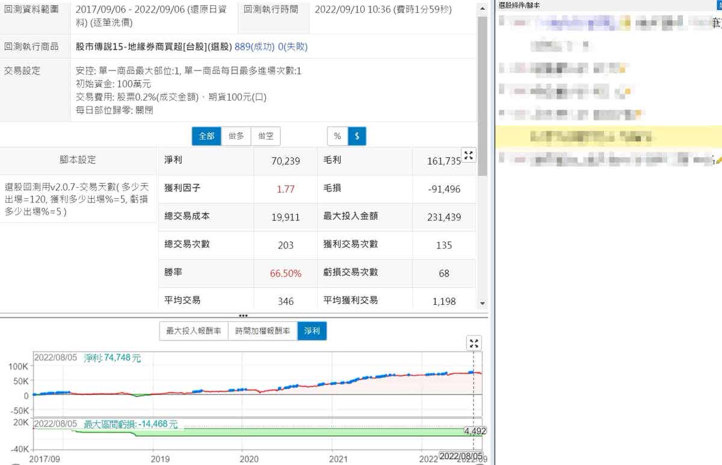This screenshot has width=722, height=465.
Task: Switch to 時間加權報酬率 chart tab
Action: click(x=262, y=331)
